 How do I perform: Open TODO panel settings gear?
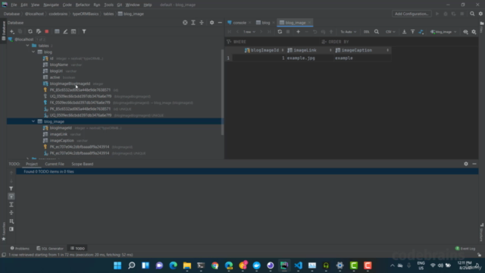(x=466, y=164)
